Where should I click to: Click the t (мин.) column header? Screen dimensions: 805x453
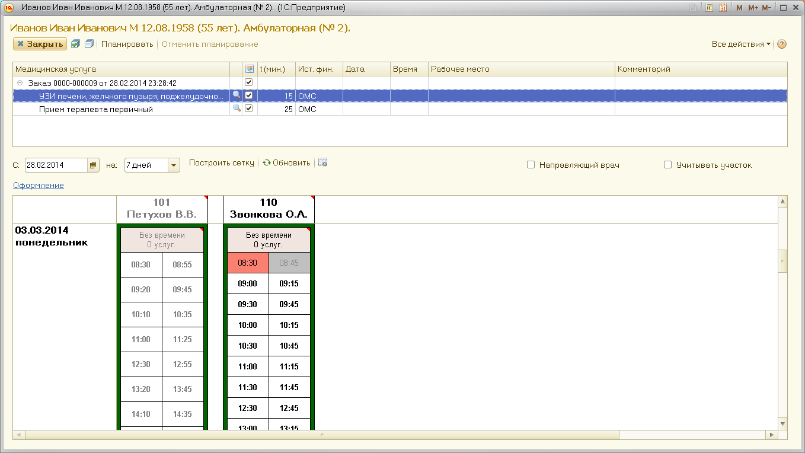pyautogui.click(x=276, y=69)
